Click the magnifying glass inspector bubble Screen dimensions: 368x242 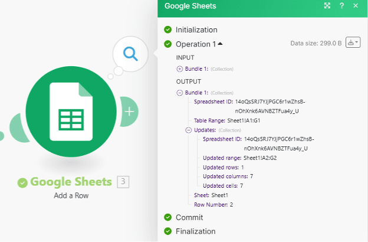point(130,54)
